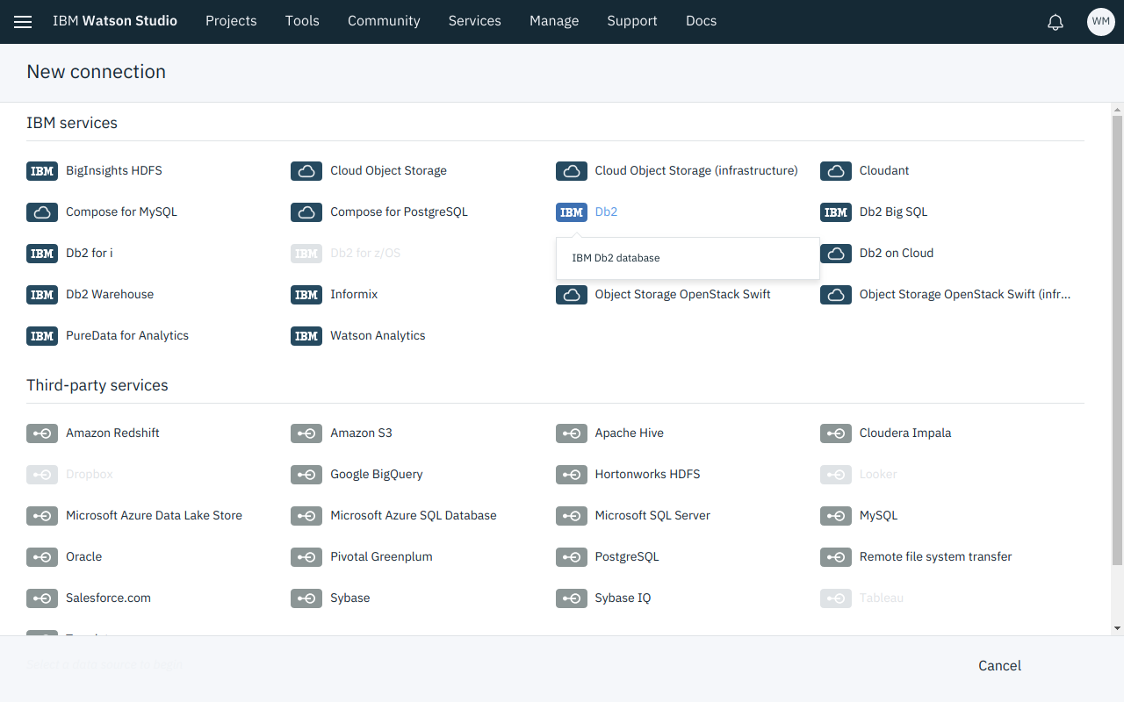
Task: Choose Microsoft SQL Server connection
Action: click(652, 516)
